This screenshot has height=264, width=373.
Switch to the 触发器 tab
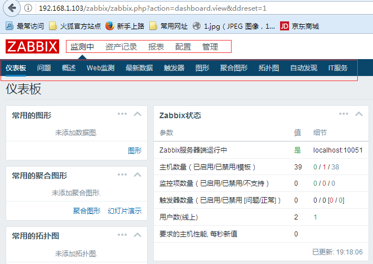(x=174, y=68)
